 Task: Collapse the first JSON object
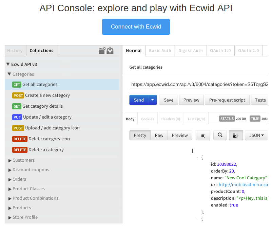pyautogui.click(x=197, y=158)
